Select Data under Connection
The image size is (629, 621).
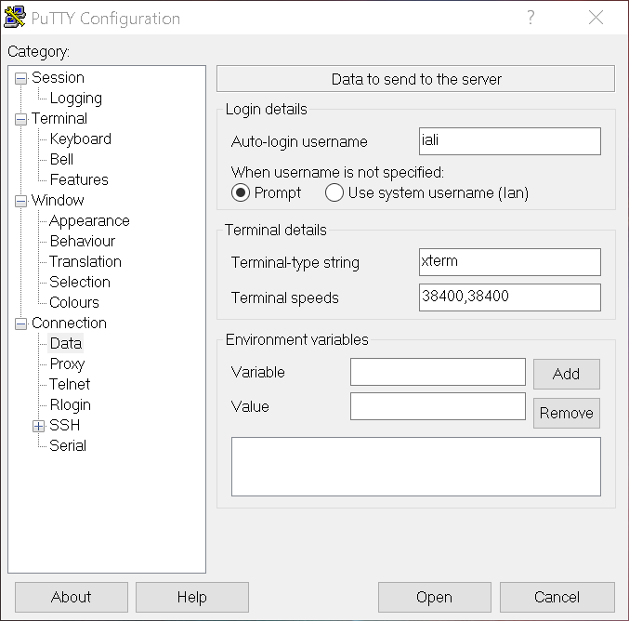66,343
